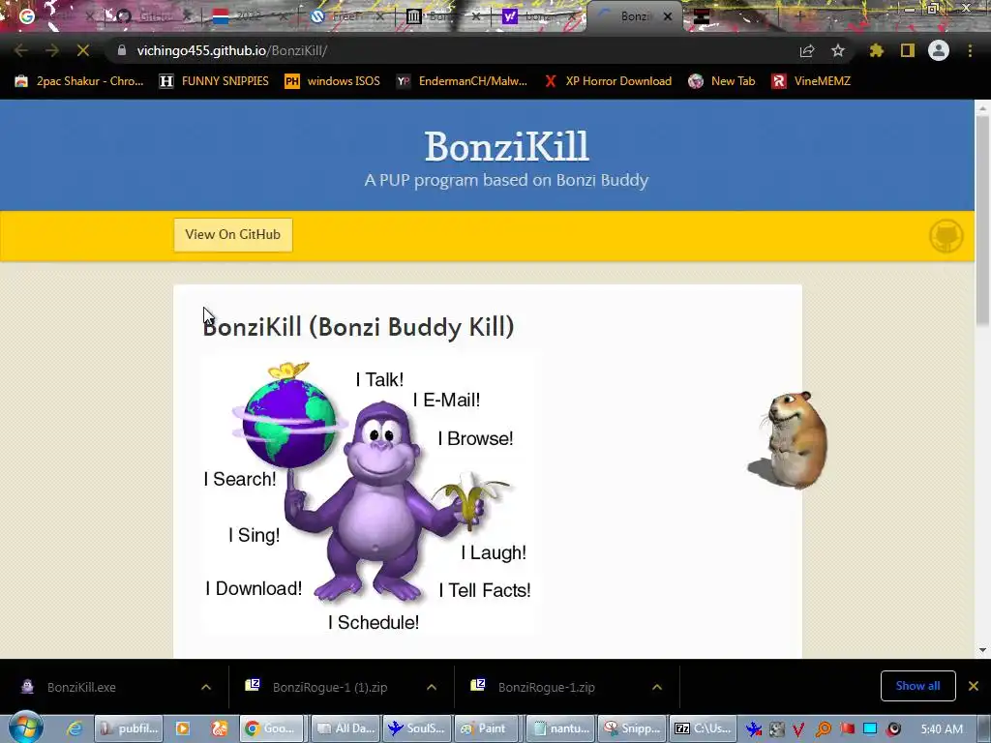Open FUNNY SNIPPIES bookmark
This screenshot has height=743, width=991.
tap(214, 81)
